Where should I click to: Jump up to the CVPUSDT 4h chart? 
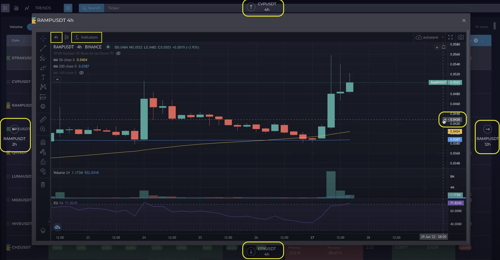coord(263,7)
